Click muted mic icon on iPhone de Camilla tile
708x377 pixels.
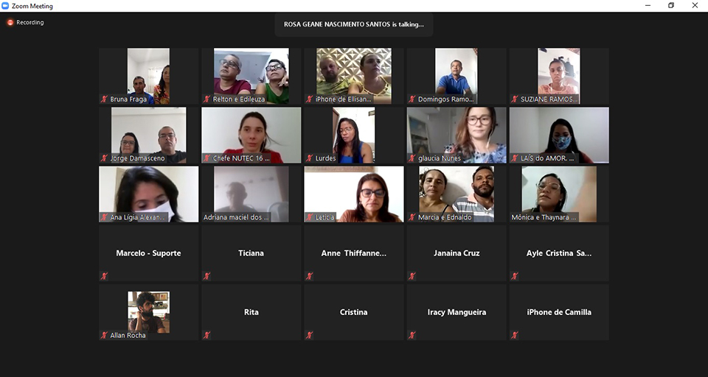tap(514, 335)
